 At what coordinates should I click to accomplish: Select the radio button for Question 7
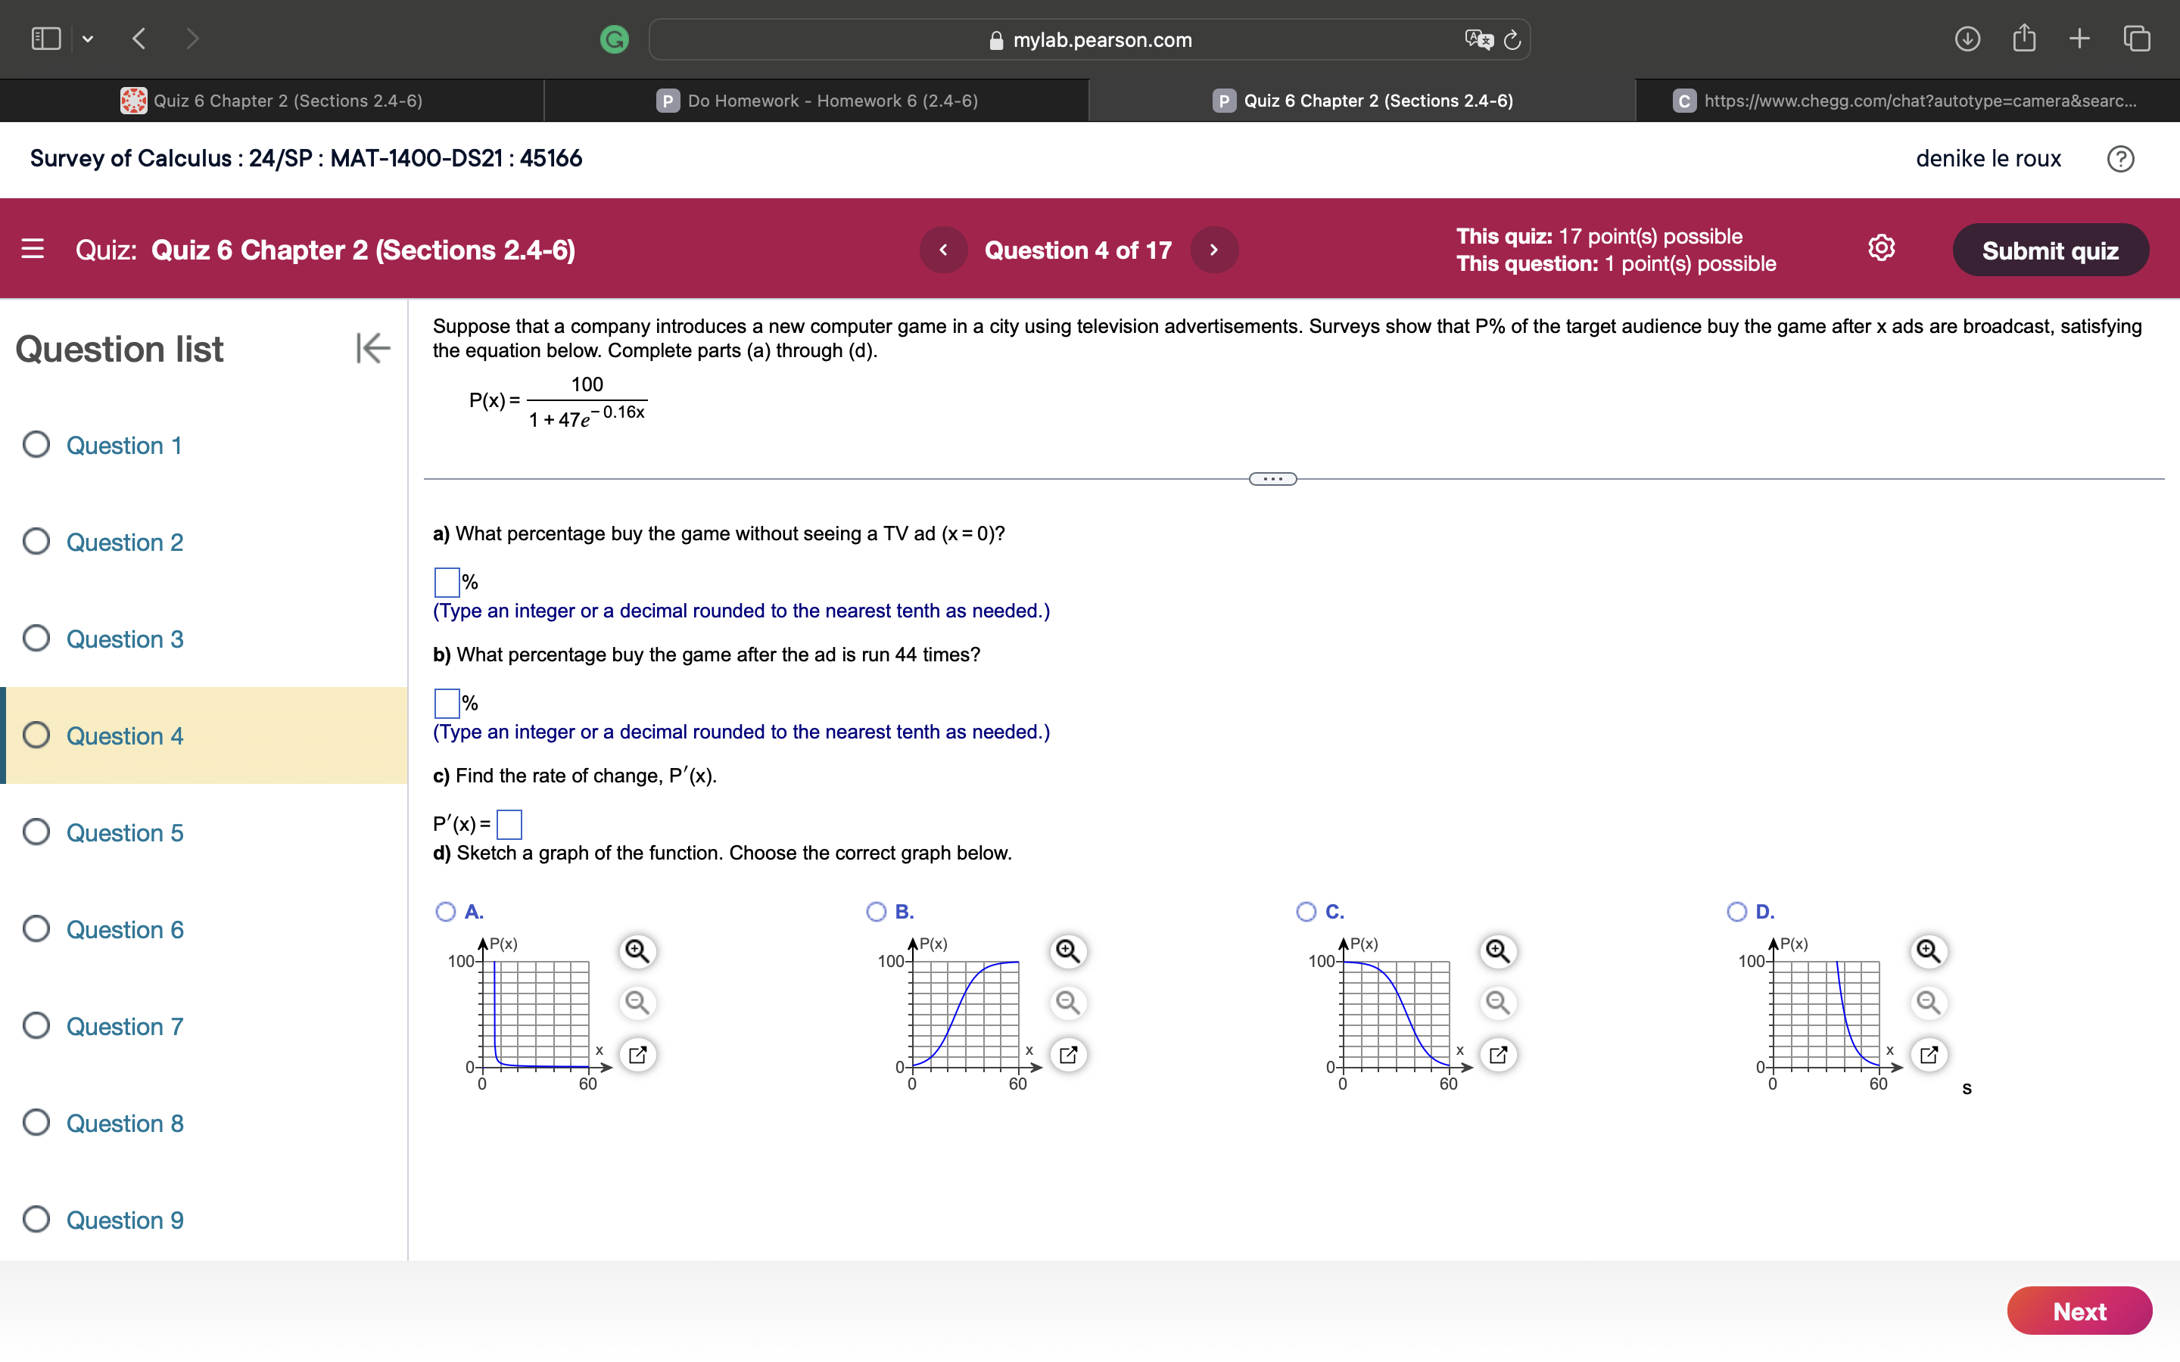point(36,1025)
